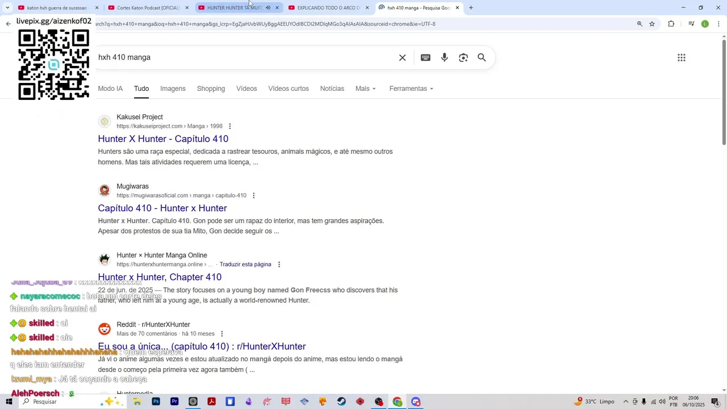Open Steam from the taskbar

click(341, 402)
